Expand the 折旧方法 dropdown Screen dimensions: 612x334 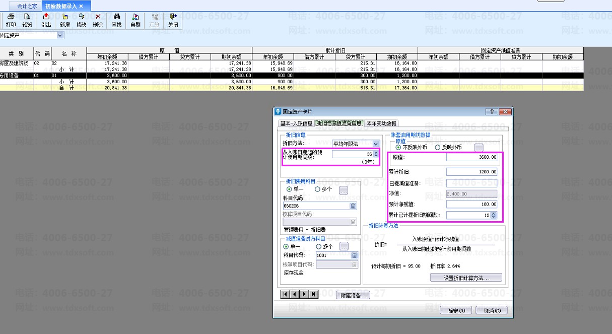(x=376, y=144)
